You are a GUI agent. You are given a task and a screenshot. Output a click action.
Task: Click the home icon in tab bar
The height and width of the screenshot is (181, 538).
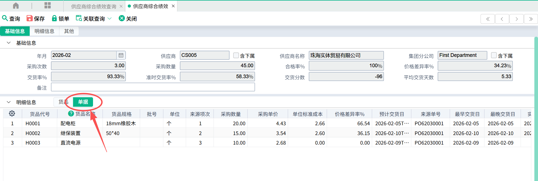(16, 6)
